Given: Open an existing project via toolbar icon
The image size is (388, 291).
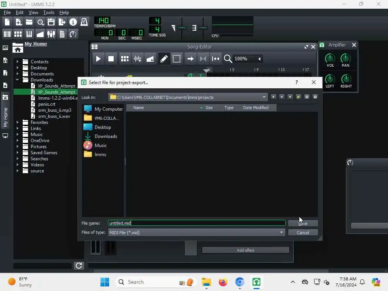Looking at the screenshot, I should 29,22.
